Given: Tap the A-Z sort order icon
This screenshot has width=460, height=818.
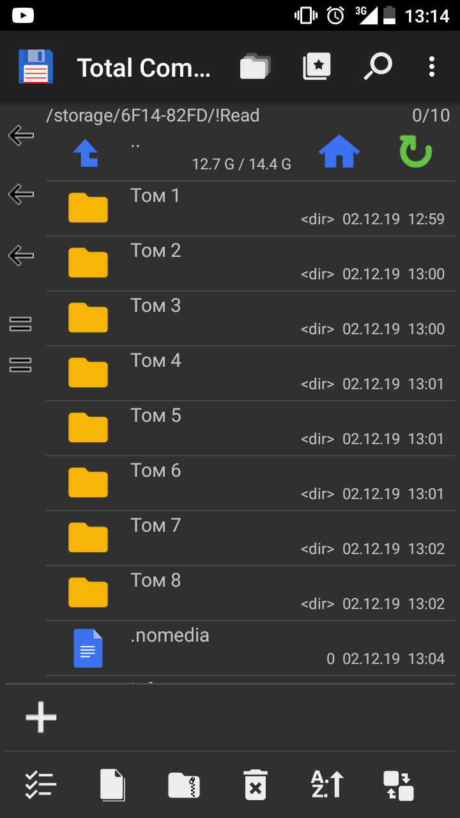Looking at the screenshot, I should 327,784.
